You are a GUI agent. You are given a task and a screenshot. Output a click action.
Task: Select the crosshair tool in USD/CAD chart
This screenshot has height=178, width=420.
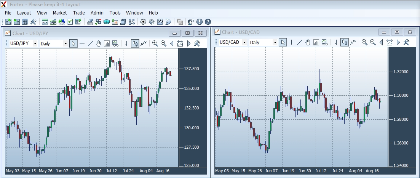(291, 42)
